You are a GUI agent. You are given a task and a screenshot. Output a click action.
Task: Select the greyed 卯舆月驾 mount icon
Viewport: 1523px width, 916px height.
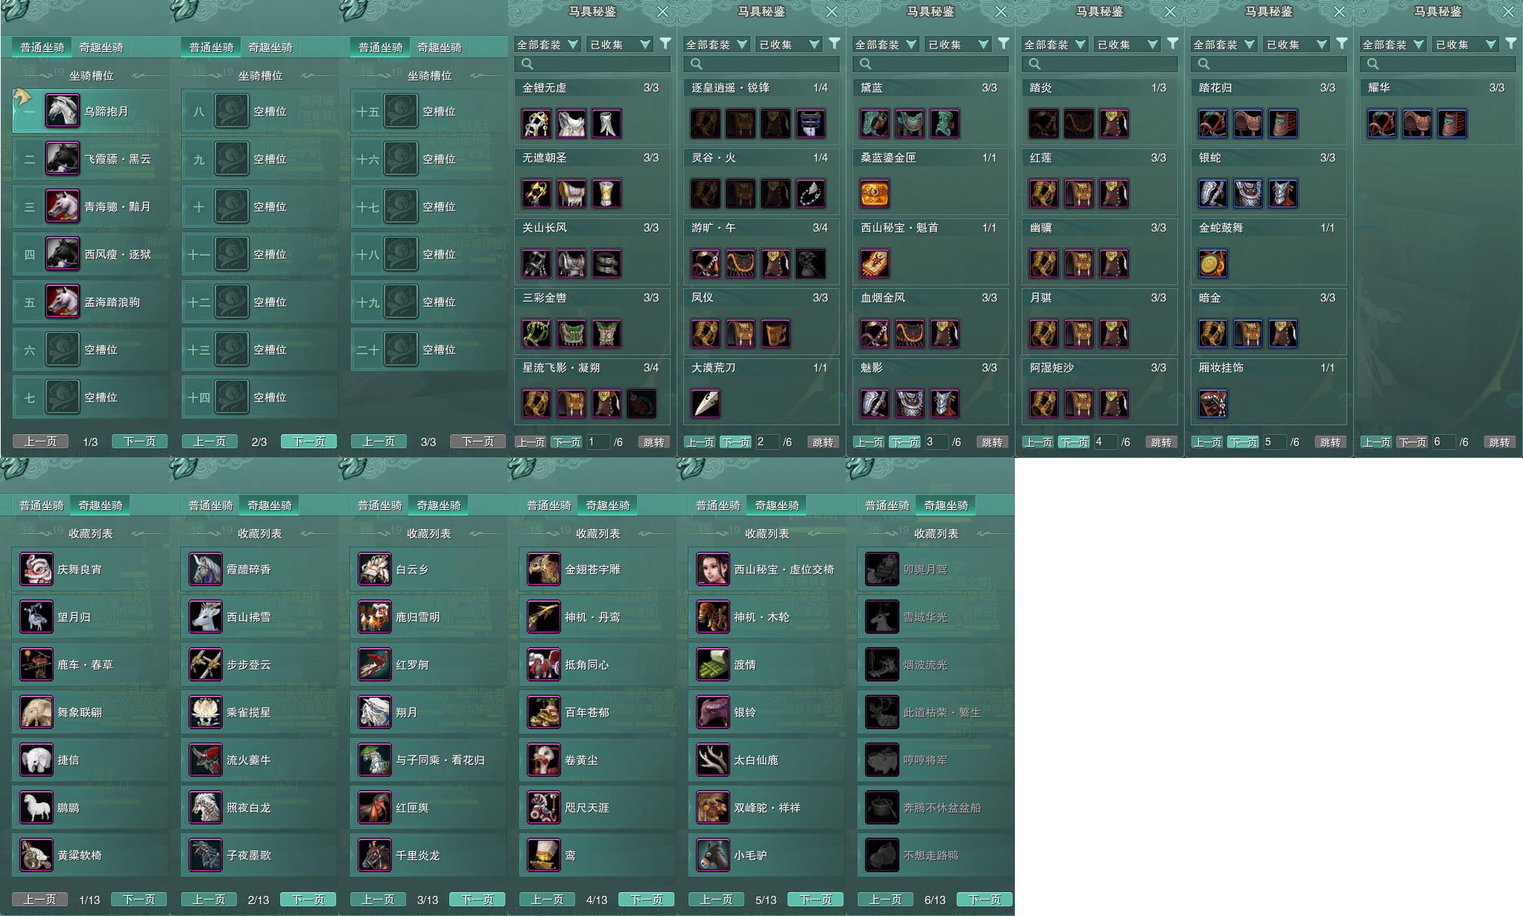point(882,569)
